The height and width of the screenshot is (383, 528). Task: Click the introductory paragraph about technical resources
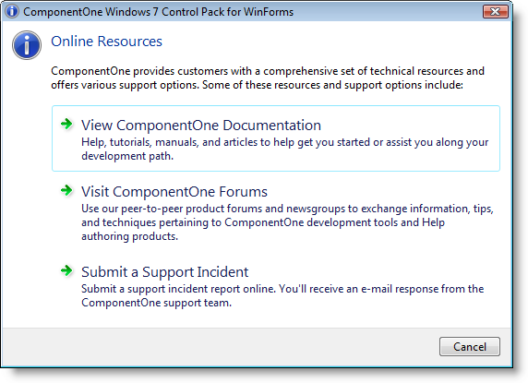tap(268, 78)
